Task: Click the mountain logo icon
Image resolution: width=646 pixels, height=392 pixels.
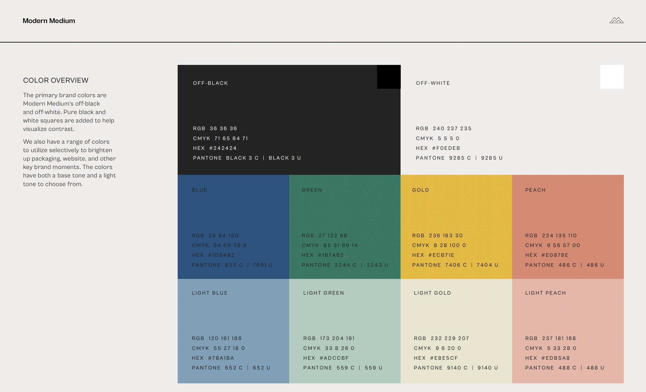Action: [616, 20]
